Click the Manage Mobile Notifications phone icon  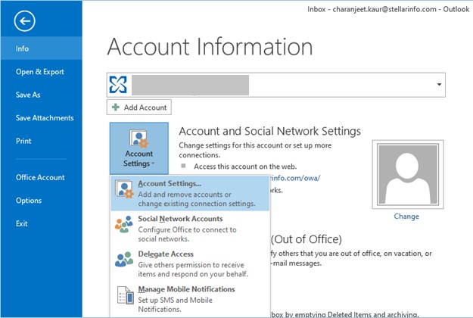[125, 295]
